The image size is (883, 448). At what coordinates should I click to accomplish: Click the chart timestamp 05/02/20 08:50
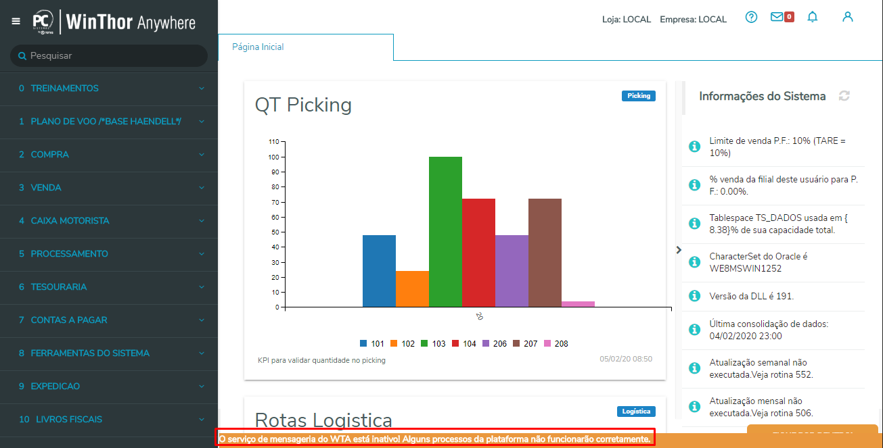[626, 359]
